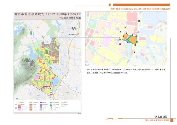This screenshot has height=125, width=177.
Task: Click the light blue water legend swatch
Action: click(x=41, y=110)
